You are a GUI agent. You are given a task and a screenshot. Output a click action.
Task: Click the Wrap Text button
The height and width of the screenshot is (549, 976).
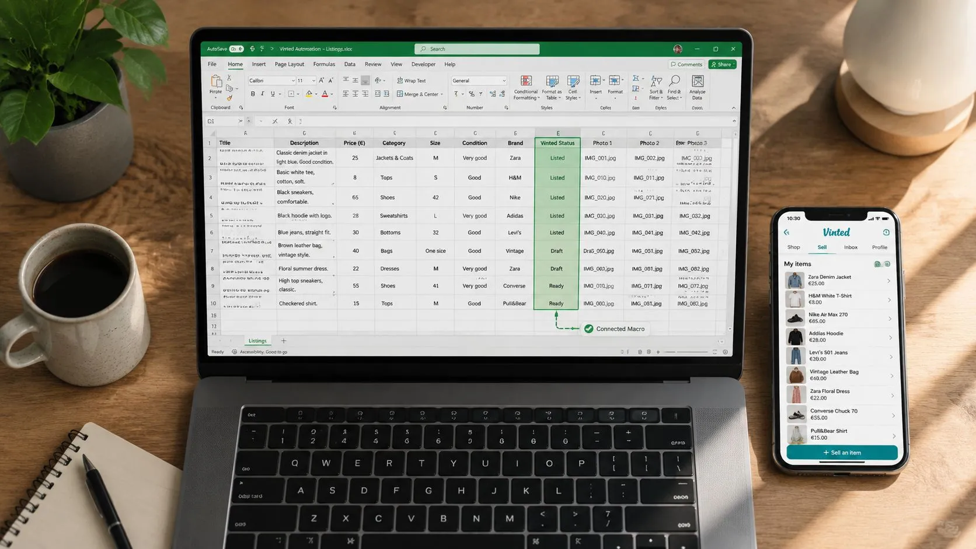(412, 81)
